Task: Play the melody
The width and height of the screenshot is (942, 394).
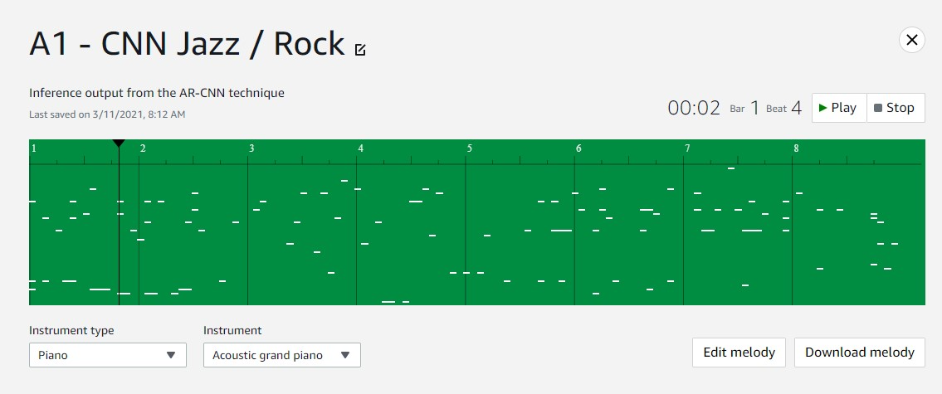Action: tap(838, 108)
